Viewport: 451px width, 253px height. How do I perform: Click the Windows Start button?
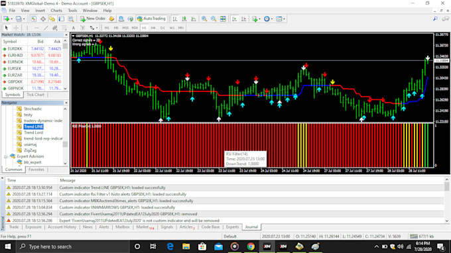pyautogui.click(x=8, y=246)
